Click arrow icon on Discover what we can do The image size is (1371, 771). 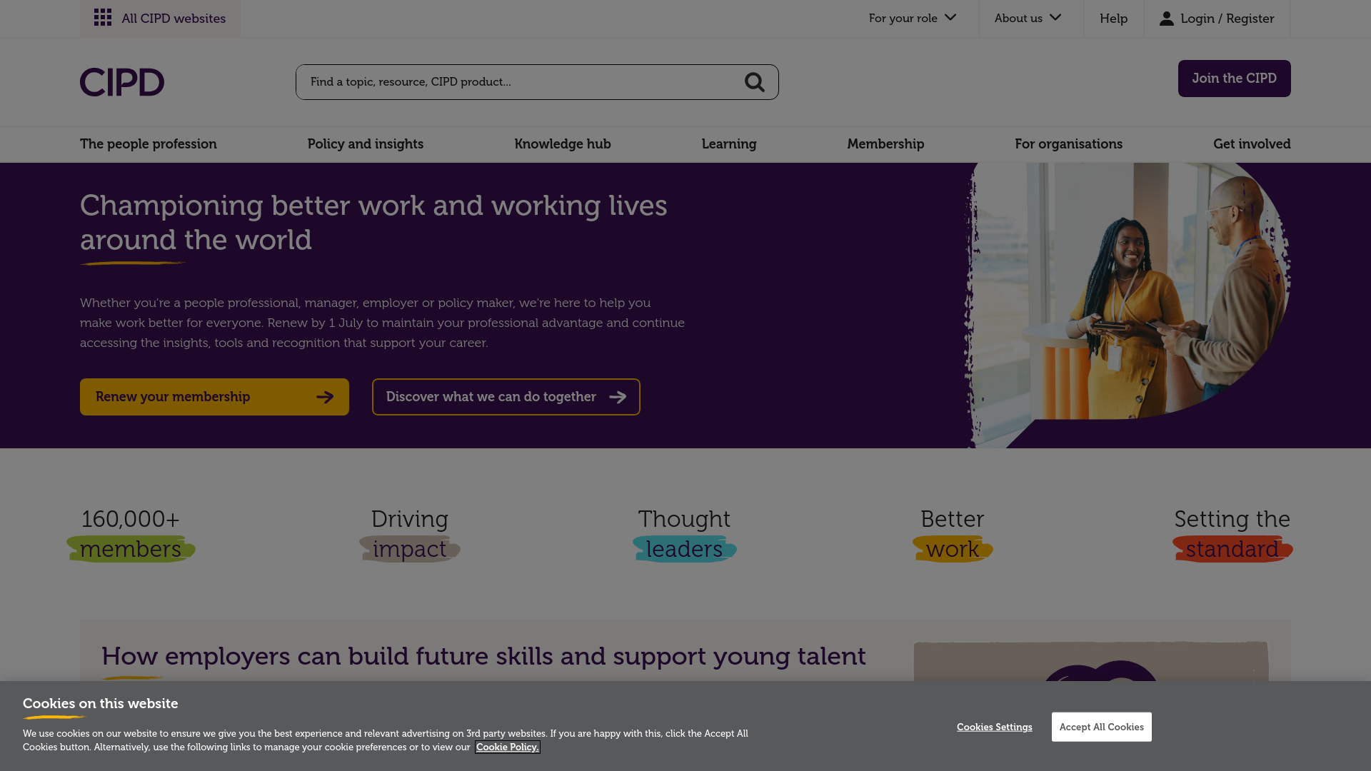point(618,397)
